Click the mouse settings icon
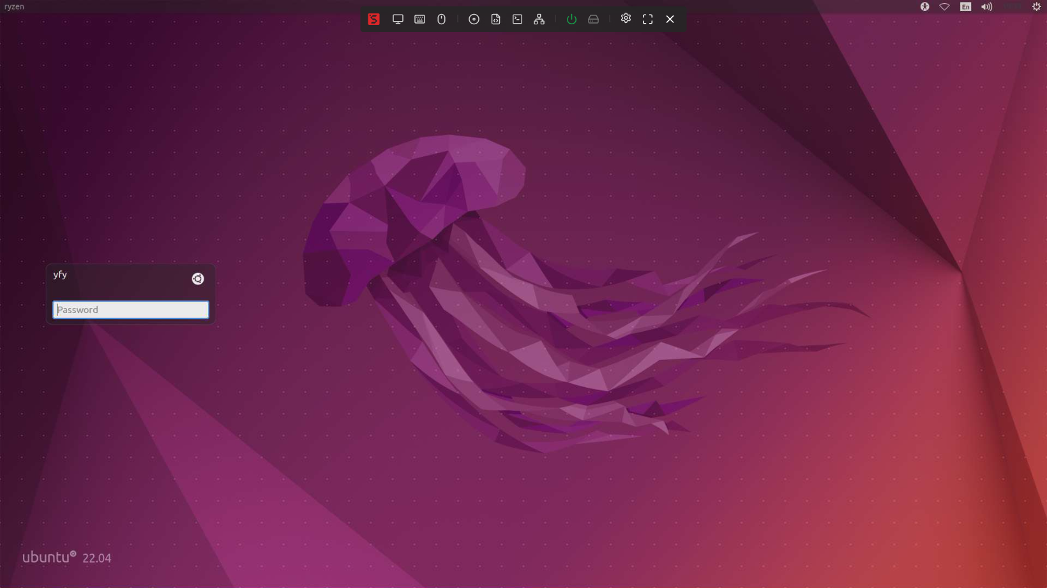The image size is (1047, 588). tap(441, 19)
